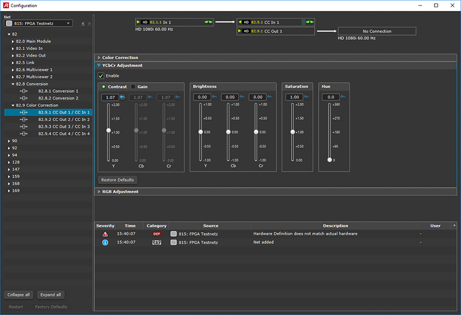Click the Hue value field 0.0
This screenshot has height=315, width=461.
point(331,97)
